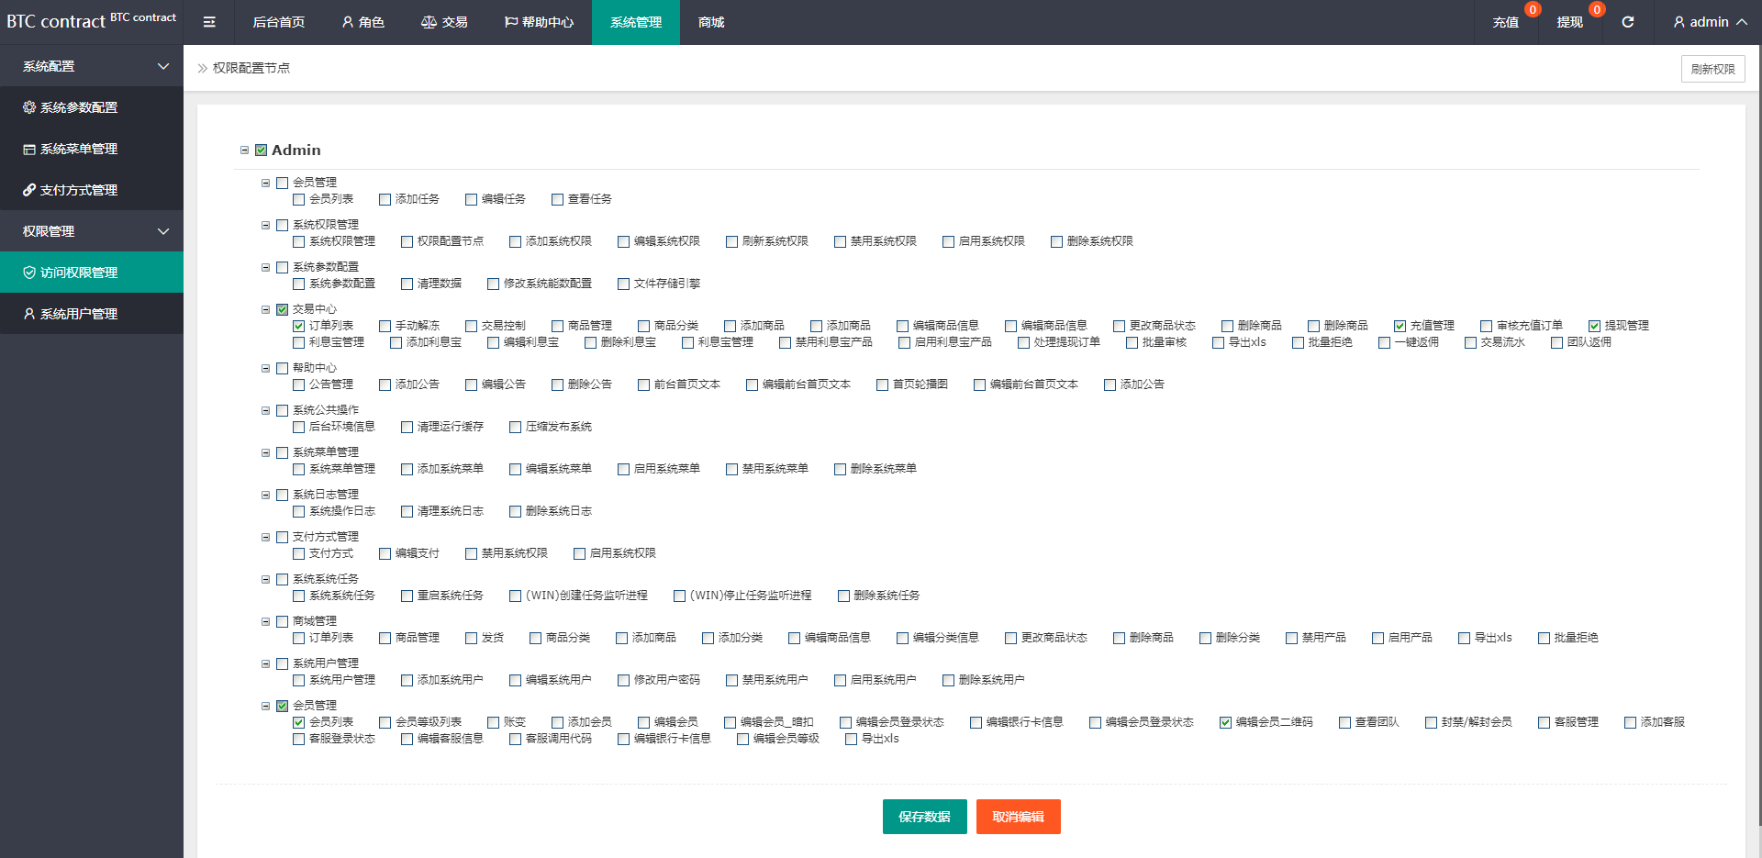Collapse the 交易中心 tree node

point(265,309)
